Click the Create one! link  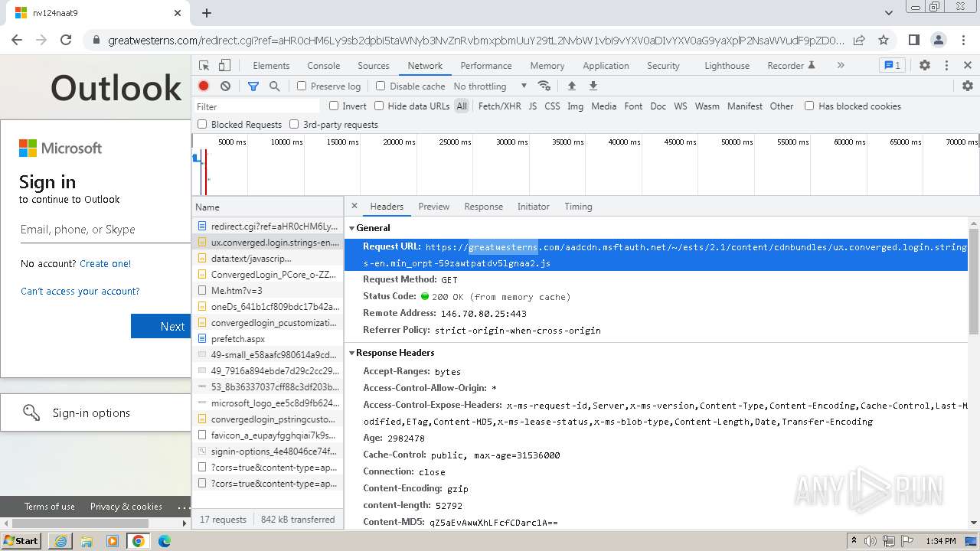(106, 263)
